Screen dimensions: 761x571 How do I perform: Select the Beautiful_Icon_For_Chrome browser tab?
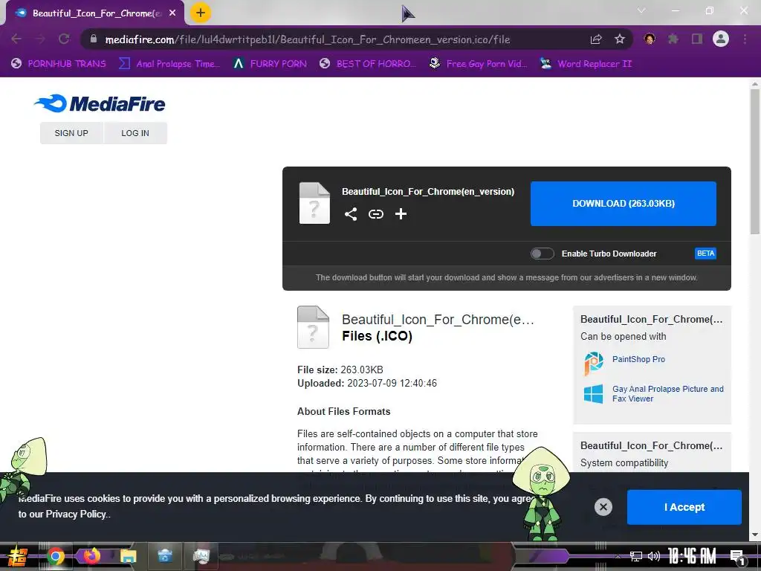click(94, 13)
